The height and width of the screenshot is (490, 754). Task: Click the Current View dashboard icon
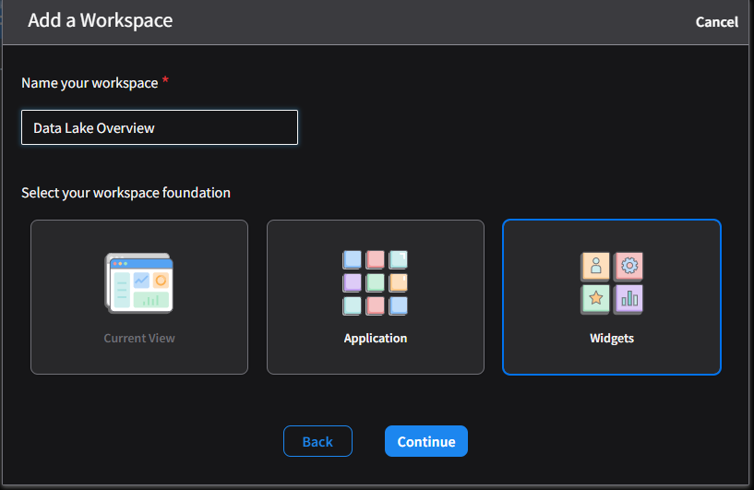coord(139,283)
